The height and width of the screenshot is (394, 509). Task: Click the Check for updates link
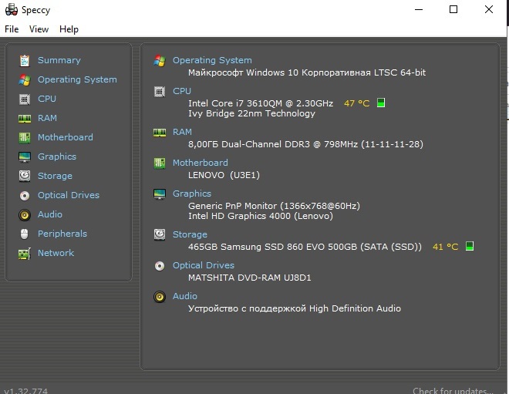point(453,391)
